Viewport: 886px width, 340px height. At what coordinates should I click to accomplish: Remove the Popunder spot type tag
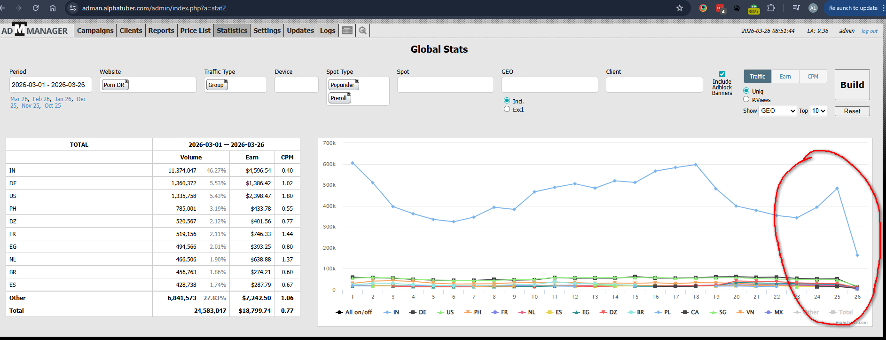pos(357,81)
